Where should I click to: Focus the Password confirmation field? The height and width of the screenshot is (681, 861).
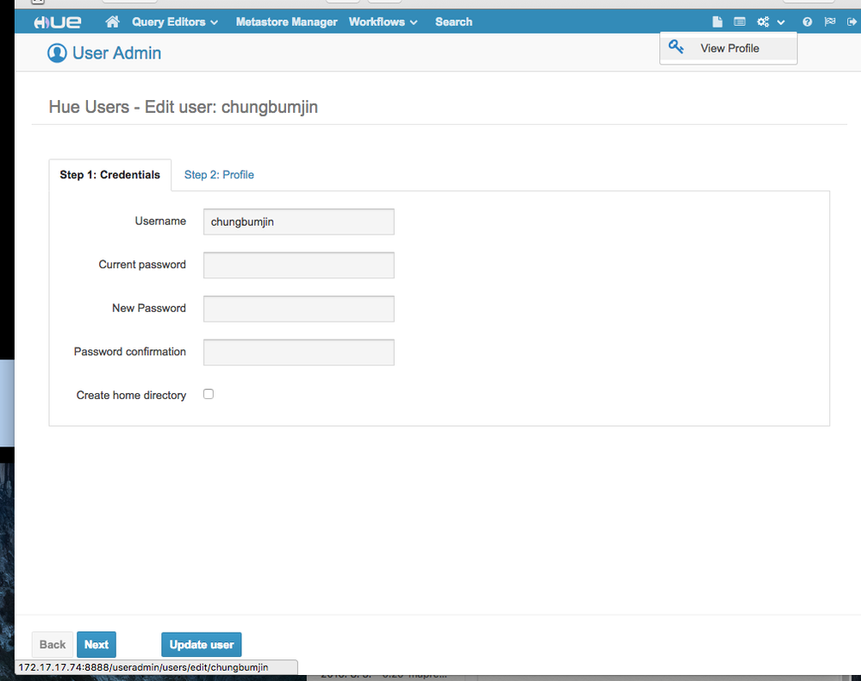pyautogui.click(x=299, y=352)
